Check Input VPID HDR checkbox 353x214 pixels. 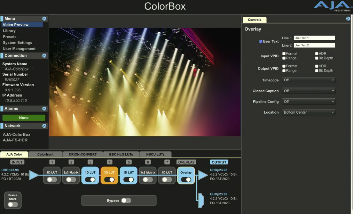317,53
